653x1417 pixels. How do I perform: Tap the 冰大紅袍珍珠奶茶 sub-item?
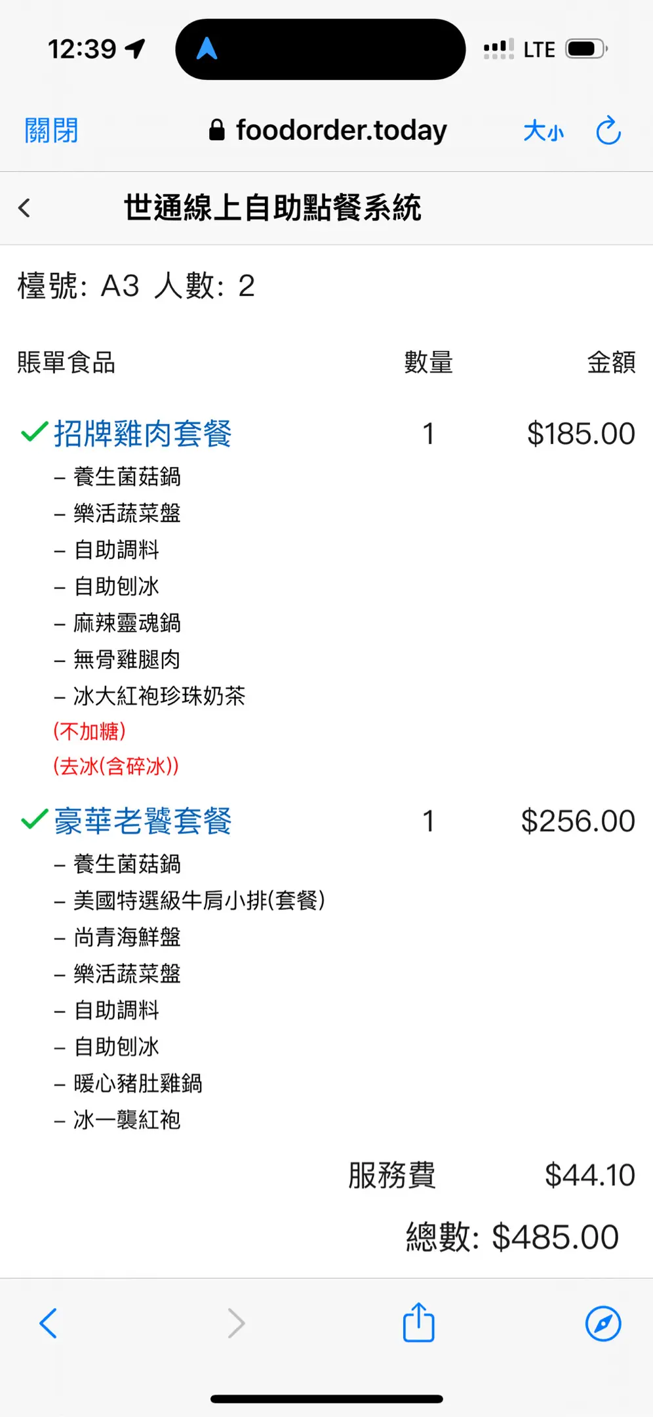(x=159, y=695)
